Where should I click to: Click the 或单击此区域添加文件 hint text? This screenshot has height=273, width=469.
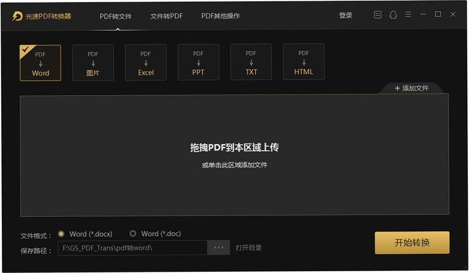click(x=235, y=165)
